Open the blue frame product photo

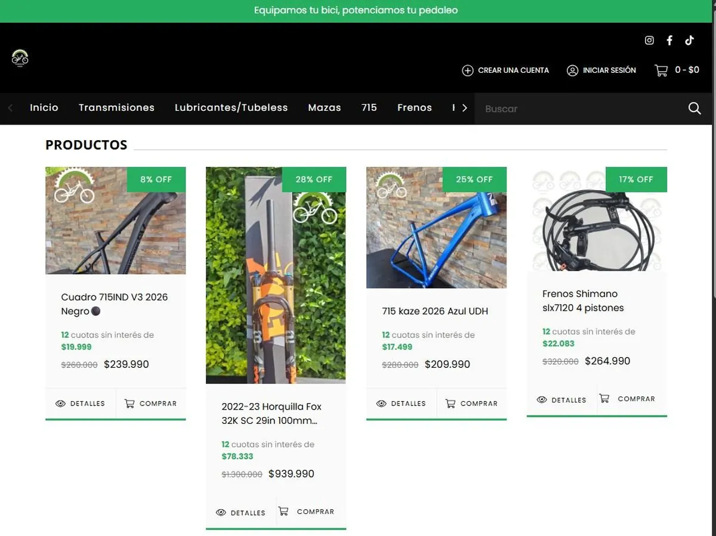click(x=436, y=228)
